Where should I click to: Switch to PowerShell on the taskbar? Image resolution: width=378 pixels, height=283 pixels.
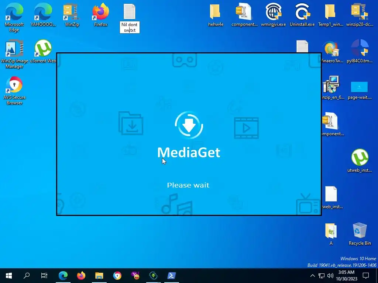pos(172,276)
